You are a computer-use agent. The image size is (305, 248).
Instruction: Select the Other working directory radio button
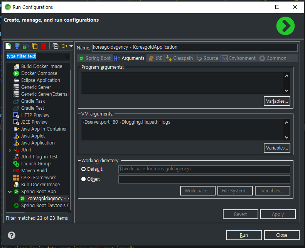(x=83, y=179)
